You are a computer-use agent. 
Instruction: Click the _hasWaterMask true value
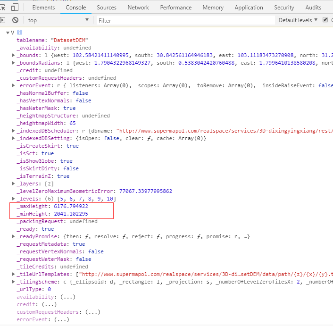69,108
